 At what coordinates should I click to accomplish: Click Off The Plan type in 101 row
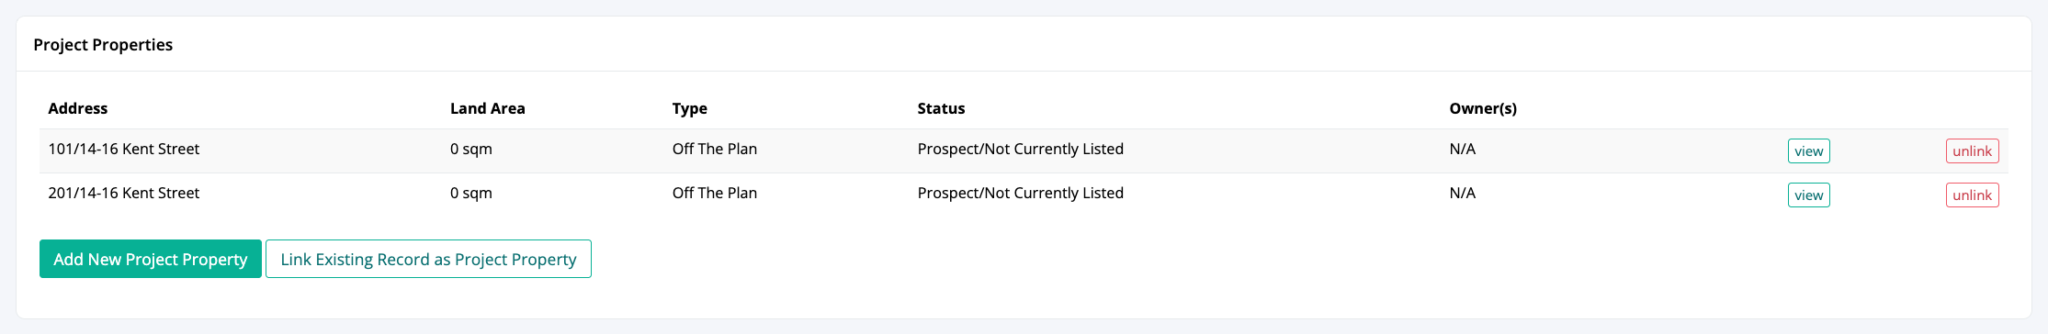(715, 149)
